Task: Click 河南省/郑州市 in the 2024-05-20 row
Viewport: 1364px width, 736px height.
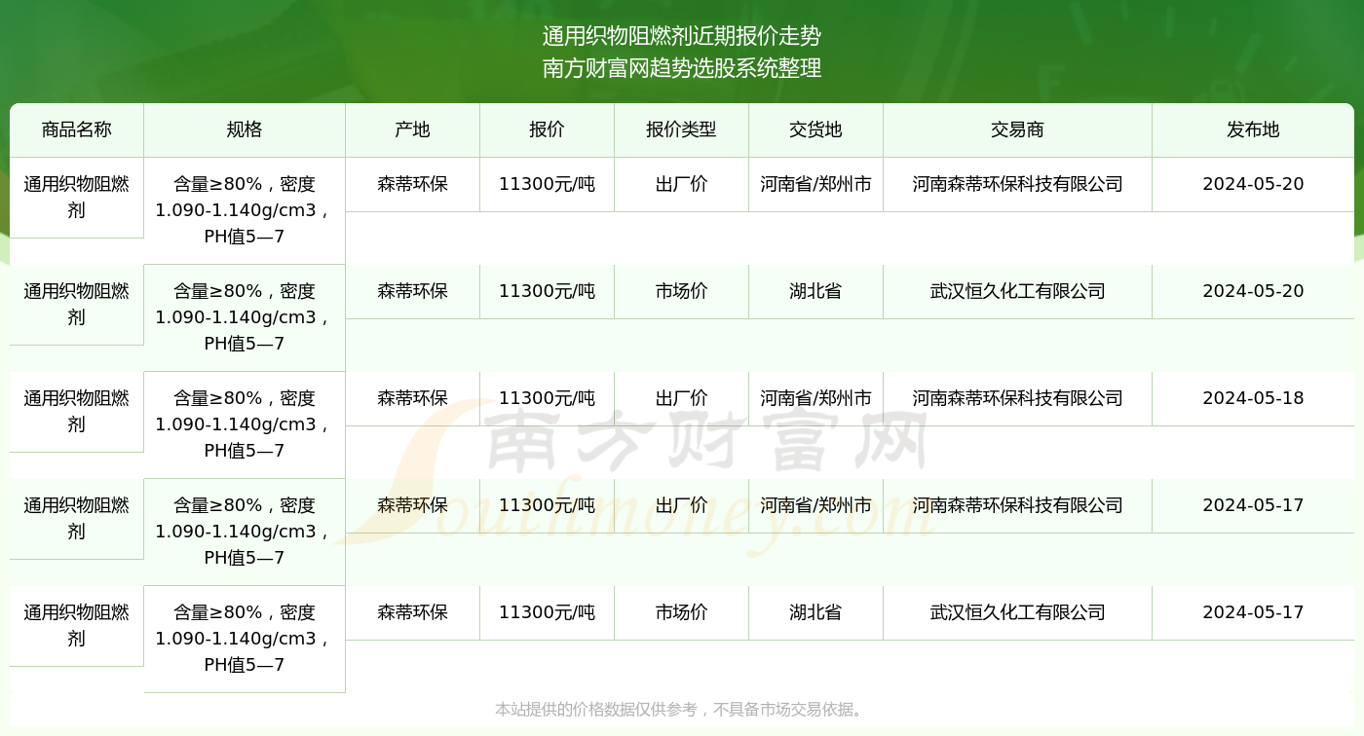Action: tap(816, 184)
